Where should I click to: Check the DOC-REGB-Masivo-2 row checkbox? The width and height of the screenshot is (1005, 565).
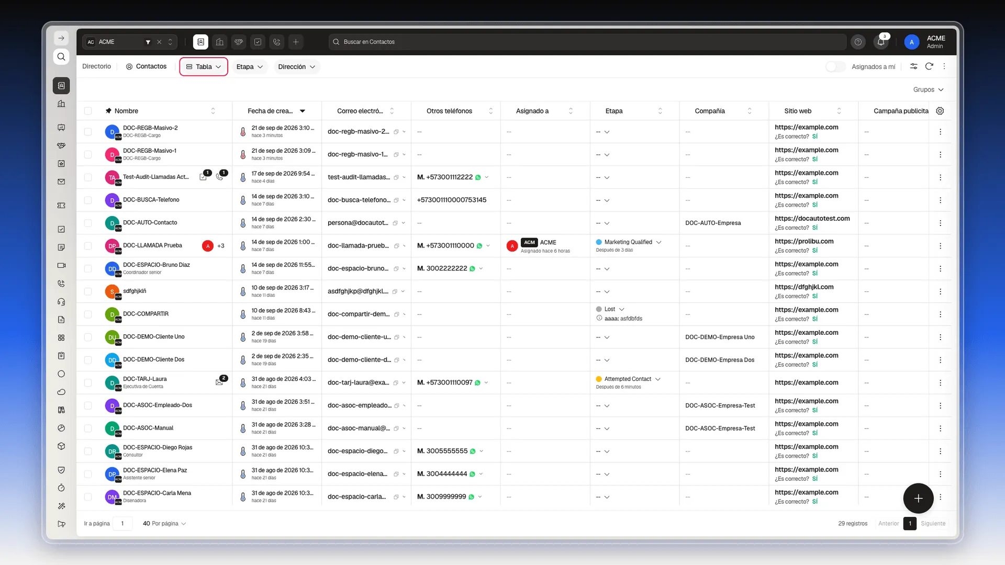click(x=88, y=132)
